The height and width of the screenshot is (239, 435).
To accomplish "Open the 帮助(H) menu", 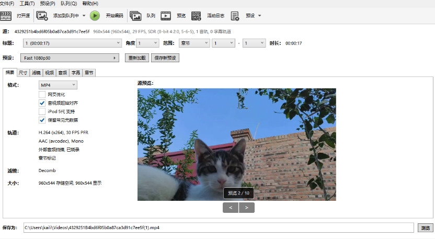I will tap(90, 4).
